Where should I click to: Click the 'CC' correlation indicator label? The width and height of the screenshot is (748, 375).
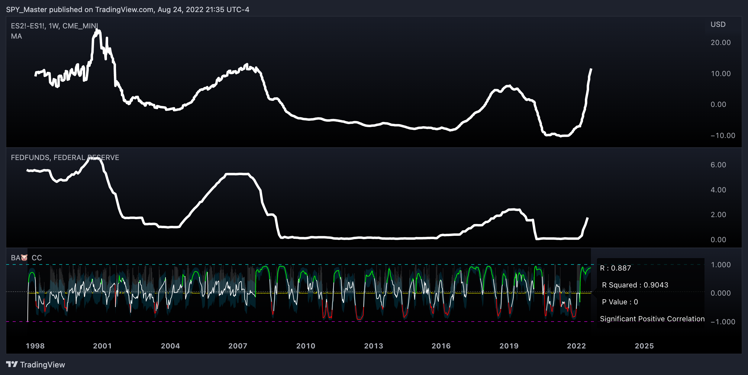point(37,258)
